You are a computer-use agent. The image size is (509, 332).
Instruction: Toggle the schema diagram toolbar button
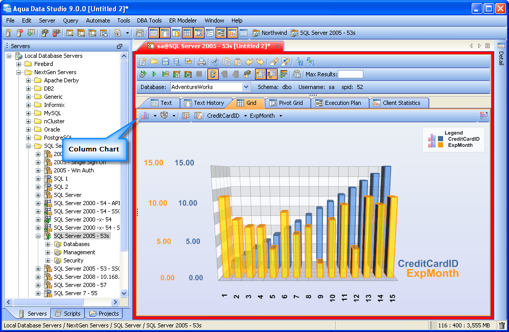click(x=221, y=33)
